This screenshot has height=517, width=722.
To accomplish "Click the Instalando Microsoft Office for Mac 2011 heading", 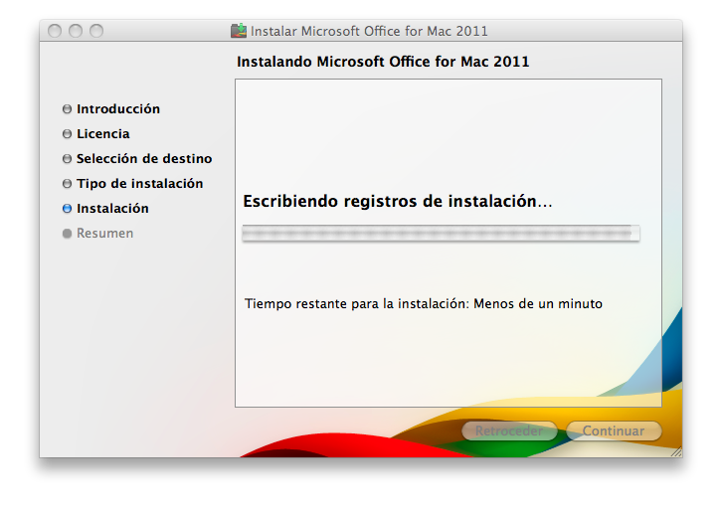I will (x=383, y=62).
